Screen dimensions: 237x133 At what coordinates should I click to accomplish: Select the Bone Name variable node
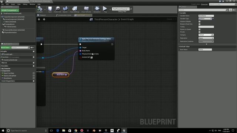click(x=61, y=75)
